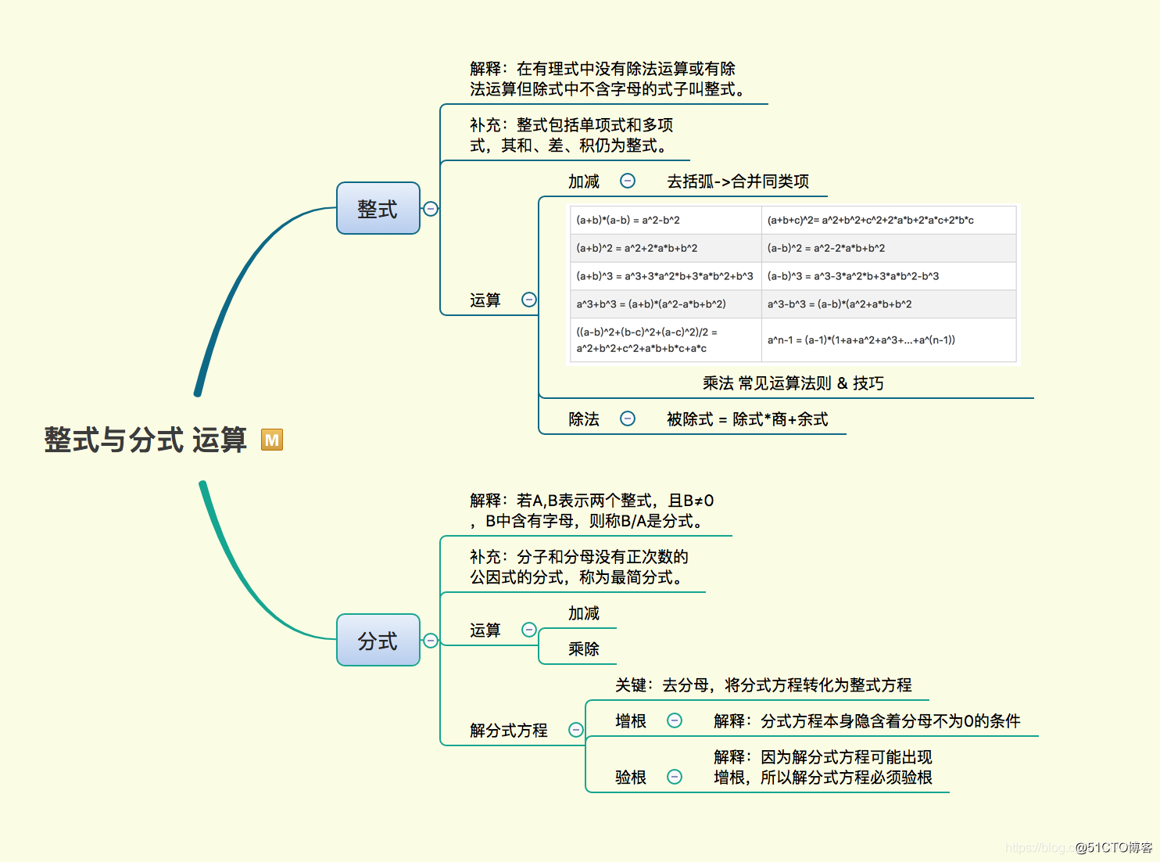Click formula cell (a+b)*(a-b) = a^2-b^2
The image size is (1160, 862).
tap(666, 220)
